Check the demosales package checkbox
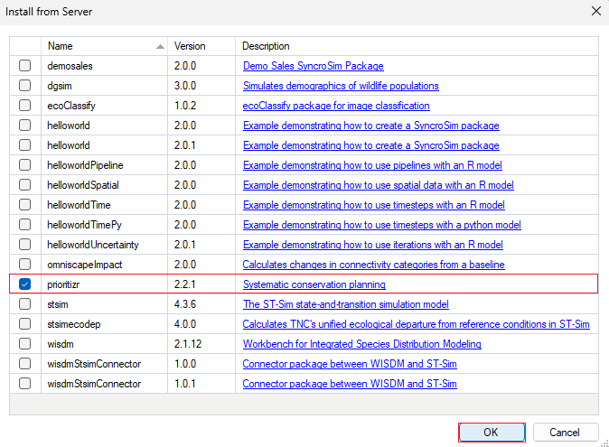 (25, 65)
